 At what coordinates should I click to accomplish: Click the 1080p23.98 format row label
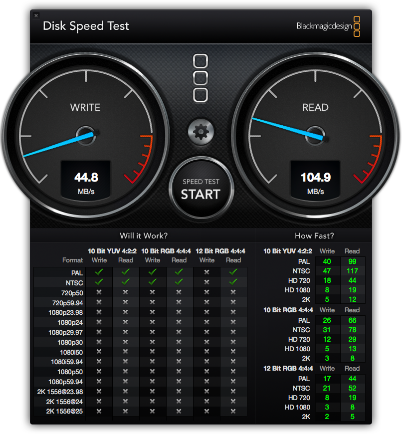point(65,312)
